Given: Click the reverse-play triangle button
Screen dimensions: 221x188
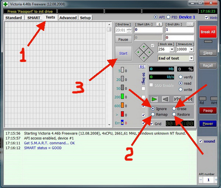Looking at the screenshot, I should coord(166,99).
